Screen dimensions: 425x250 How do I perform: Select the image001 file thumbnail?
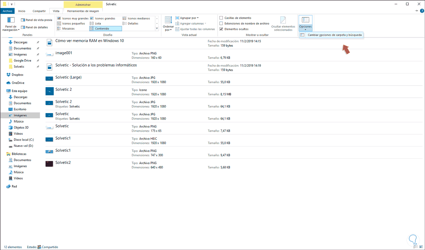click(x=49, y=54)
